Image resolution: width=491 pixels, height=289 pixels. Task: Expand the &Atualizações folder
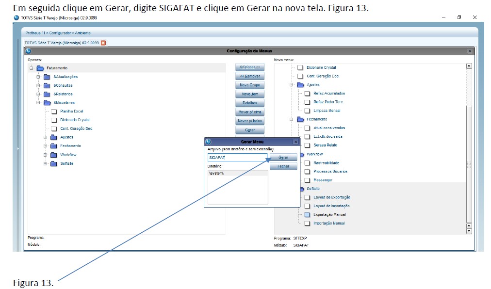tap(38, 77)
